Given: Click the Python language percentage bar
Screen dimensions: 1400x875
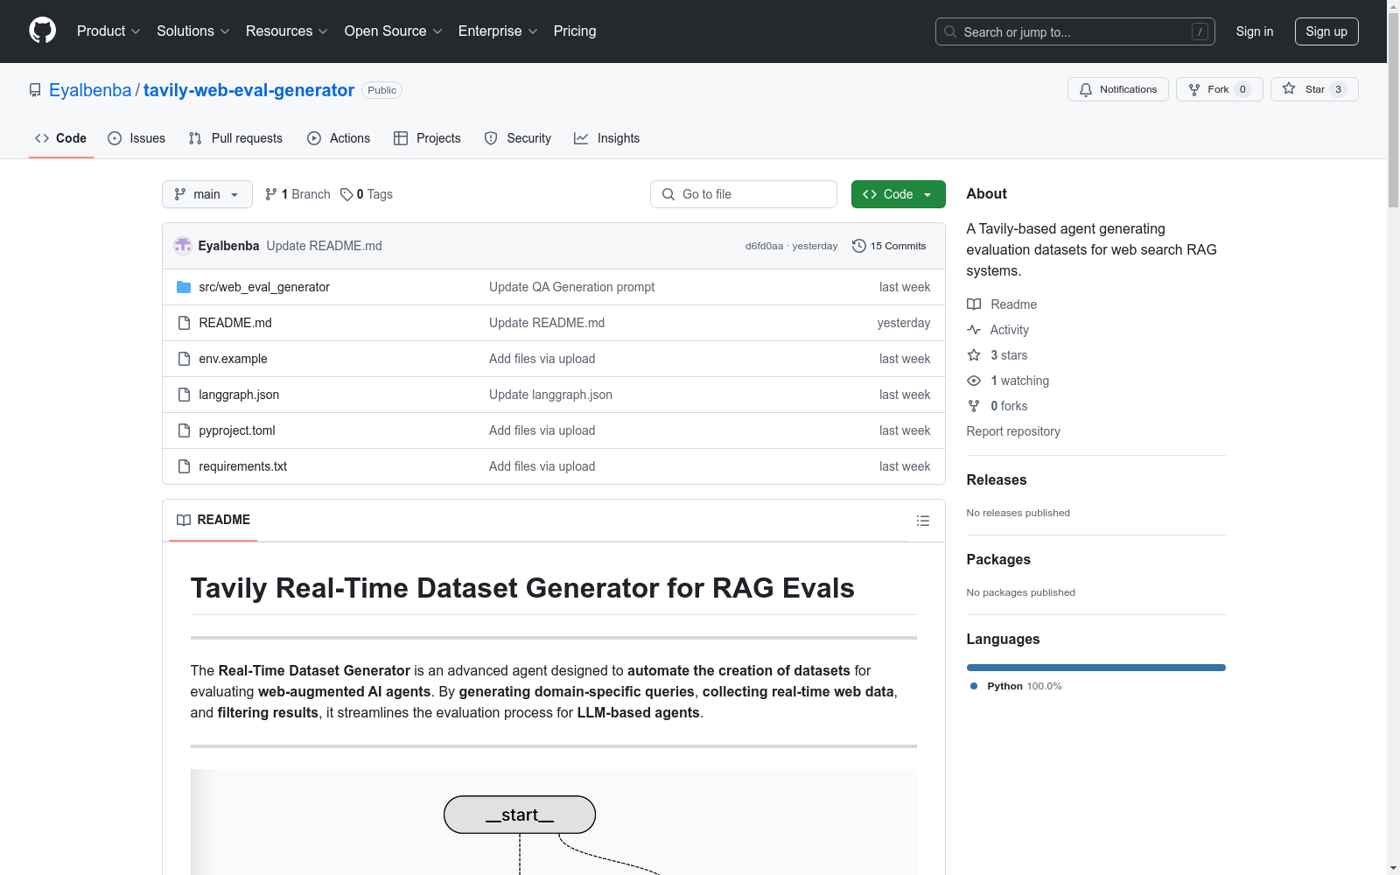Looking at the screenshot, I should click(x=1095, y=667).
